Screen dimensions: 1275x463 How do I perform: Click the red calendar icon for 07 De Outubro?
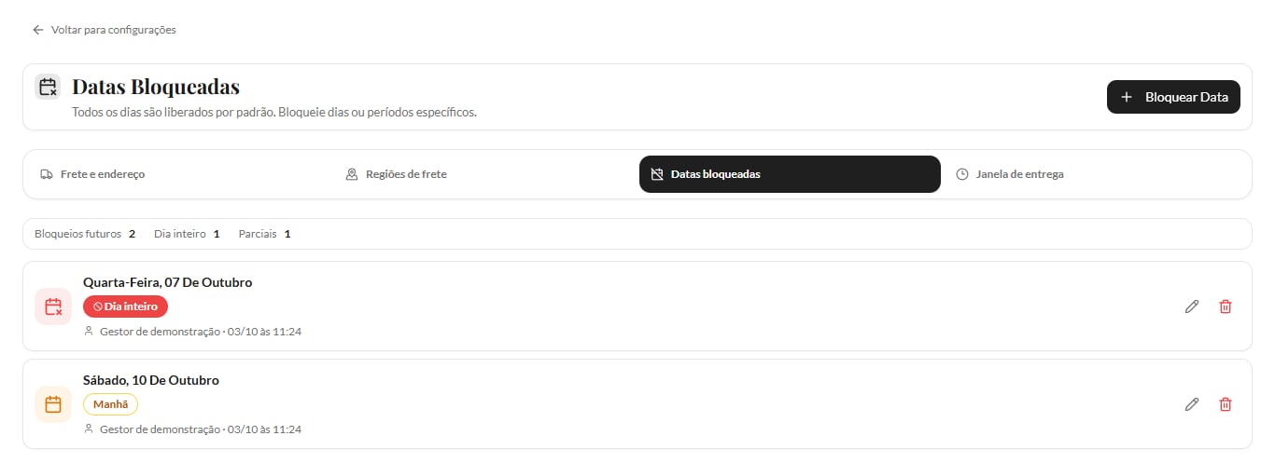point(53,306)
